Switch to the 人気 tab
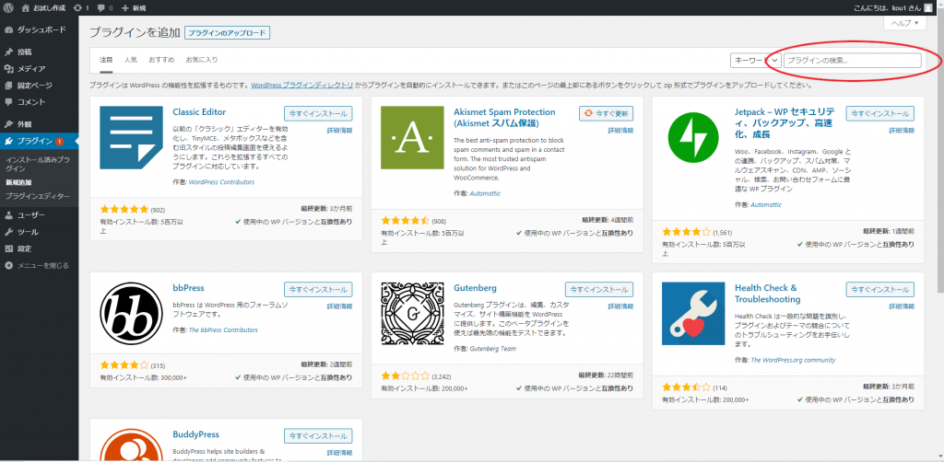Screen dimensions: 944x462 [132, 60]
